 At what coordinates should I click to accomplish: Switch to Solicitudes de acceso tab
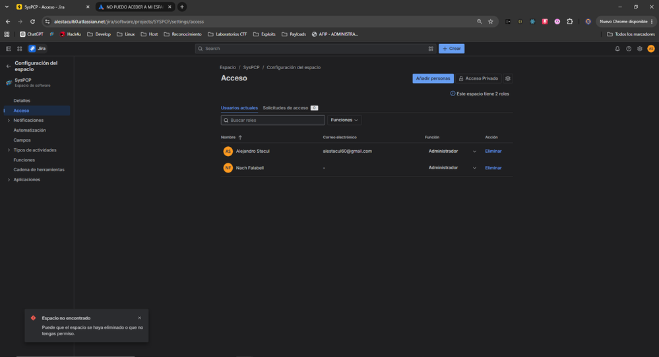[x=290, y=108]
